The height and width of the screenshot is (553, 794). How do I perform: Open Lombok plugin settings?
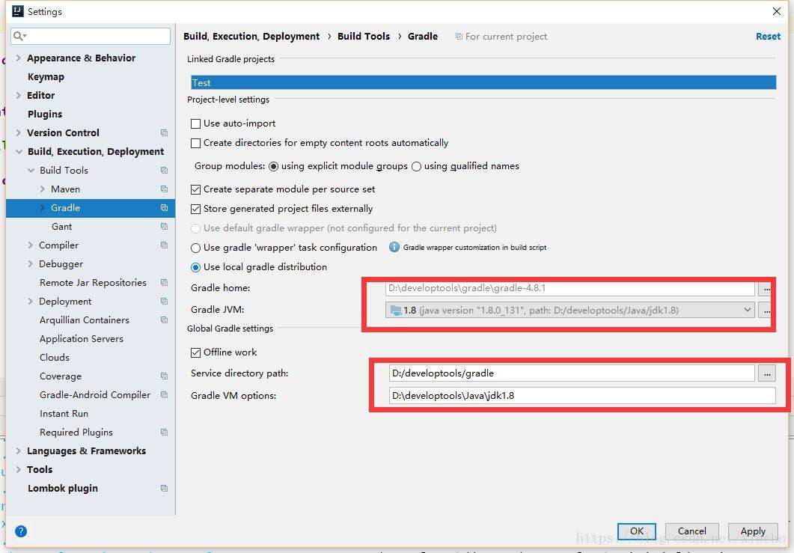click(x=62, y=488)
